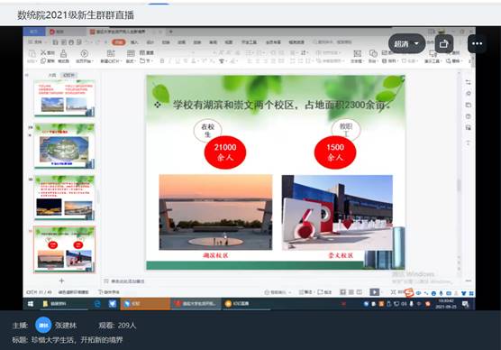
Task: Click the plus button to add slide
Action: pos(61,281)
